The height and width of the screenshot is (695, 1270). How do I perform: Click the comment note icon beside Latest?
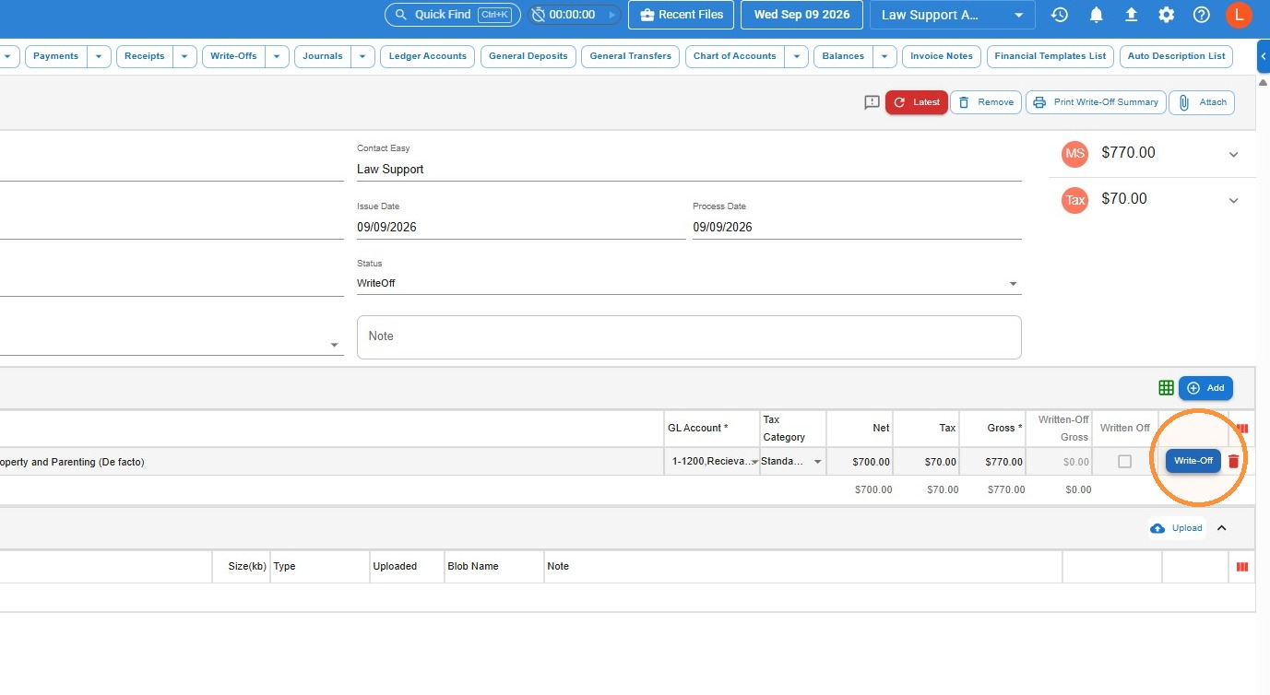(872, 102)
